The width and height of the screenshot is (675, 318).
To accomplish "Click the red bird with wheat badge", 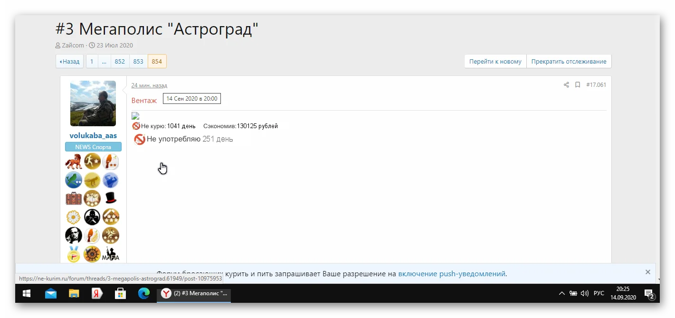I will tap(93, 235).
